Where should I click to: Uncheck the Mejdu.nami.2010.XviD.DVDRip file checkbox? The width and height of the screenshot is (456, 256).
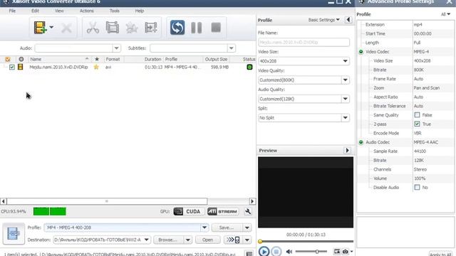click(12, 67)
